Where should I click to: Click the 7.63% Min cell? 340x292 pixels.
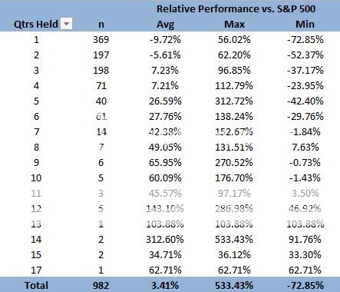coord(305,148)
